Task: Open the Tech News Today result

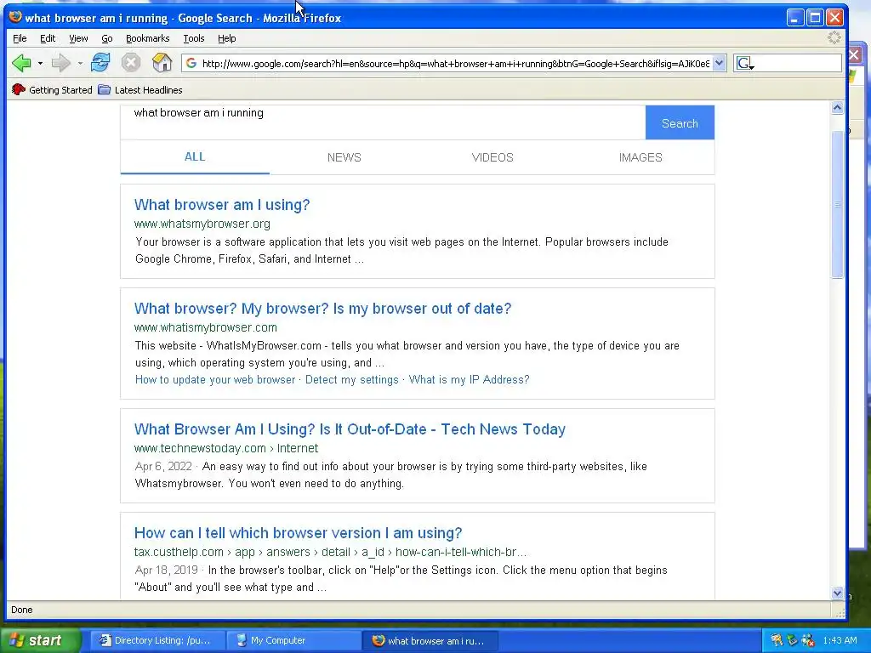Action: (x=350, y=429)
